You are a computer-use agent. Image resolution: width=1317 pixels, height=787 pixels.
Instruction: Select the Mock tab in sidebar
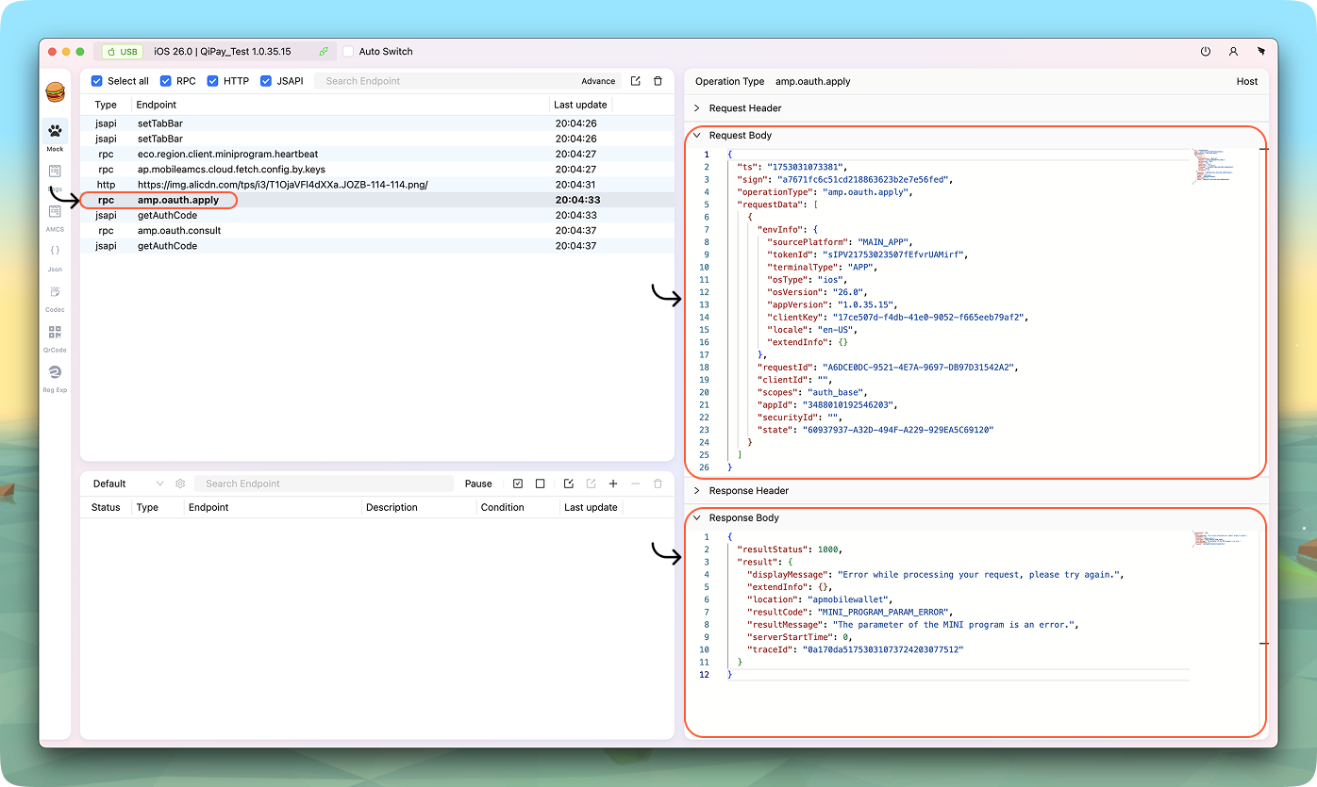(x=55, y=133)
